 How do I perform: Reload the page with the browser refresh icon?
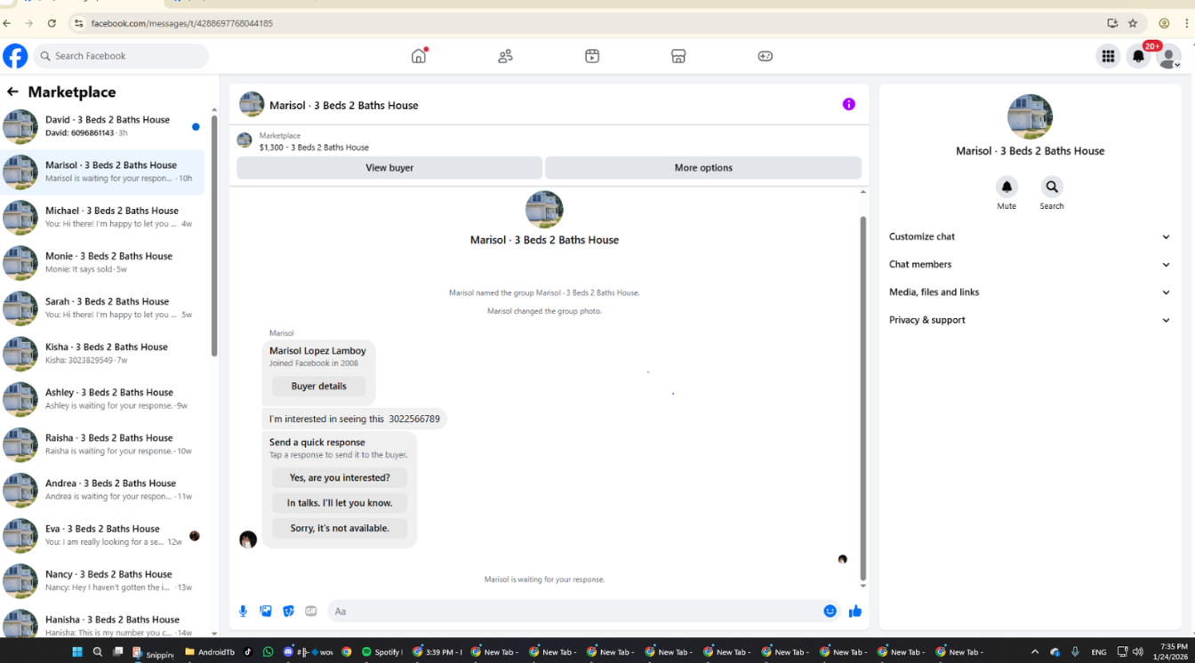click(x=52, y=23)
